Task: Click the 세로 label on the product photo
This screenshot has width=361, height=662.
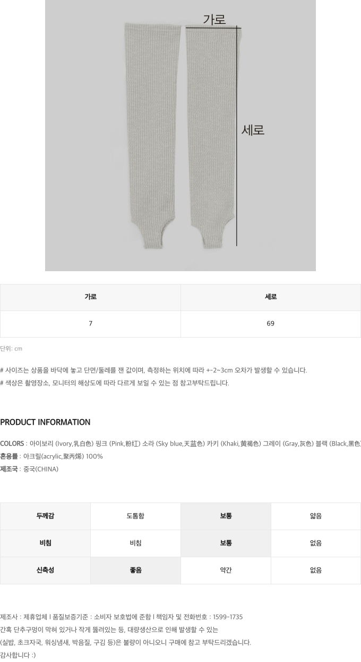Action: click(x=253, y=130)
